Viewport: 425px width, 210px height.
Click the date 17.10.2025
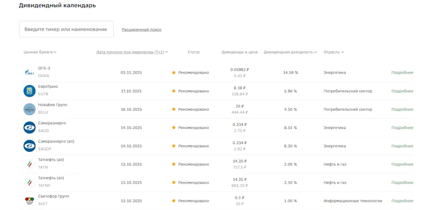[x=131, y=91]
